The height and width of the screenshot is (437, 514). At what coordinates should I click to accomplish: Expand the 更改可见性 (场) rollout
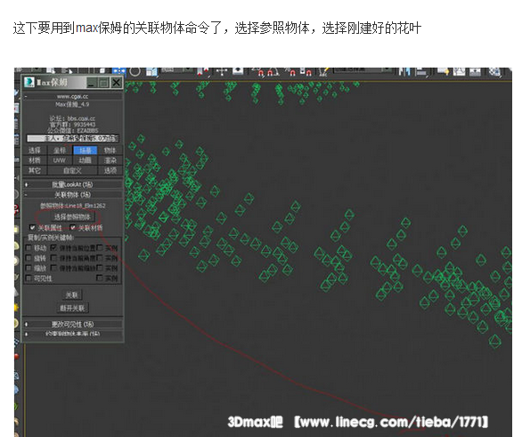72,324
